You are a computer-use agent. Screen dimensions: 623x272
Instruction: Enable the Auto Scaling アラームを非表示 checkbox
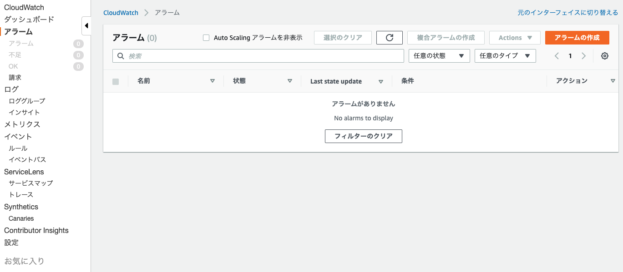[206, 38]
